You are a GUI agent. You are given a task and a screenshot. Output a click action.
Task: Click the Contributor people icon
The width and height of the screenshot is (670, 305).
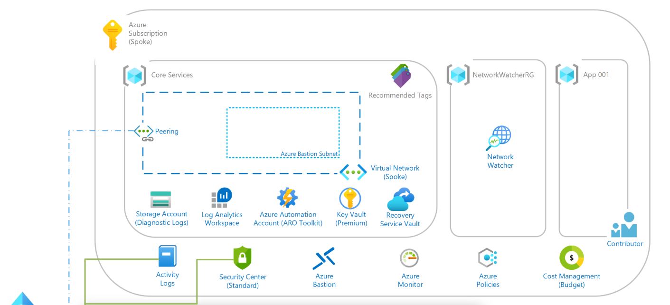(624, 225)
